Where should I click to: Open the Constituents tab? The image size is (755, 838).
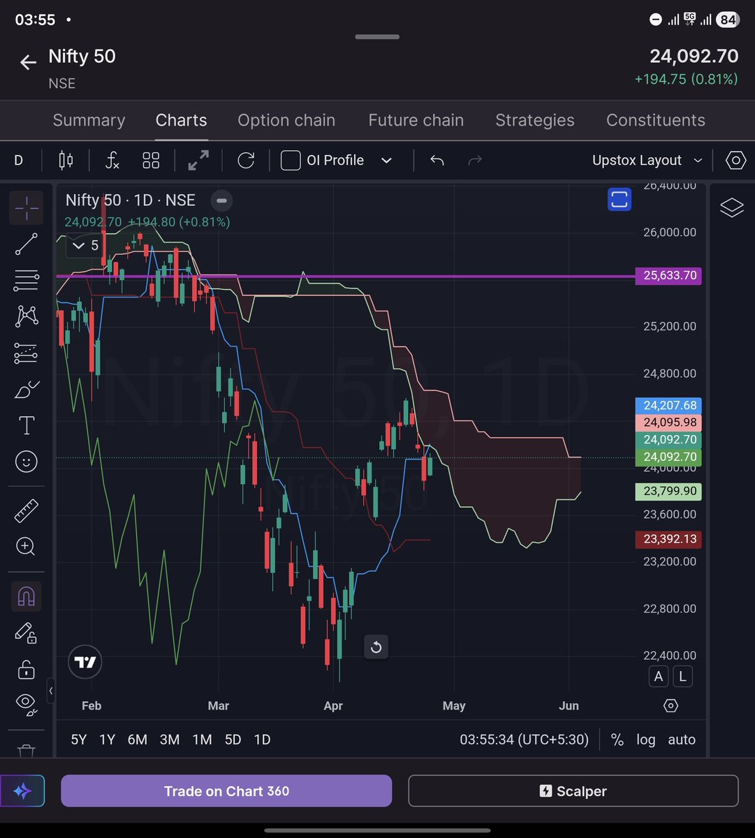coord(656,120)
